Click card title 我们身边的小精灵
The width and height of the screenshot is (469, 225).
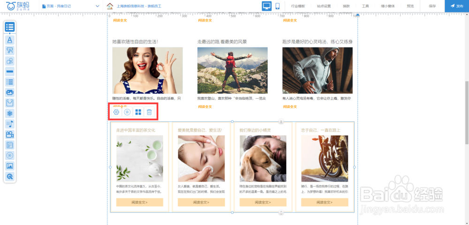tap(255, 130)
